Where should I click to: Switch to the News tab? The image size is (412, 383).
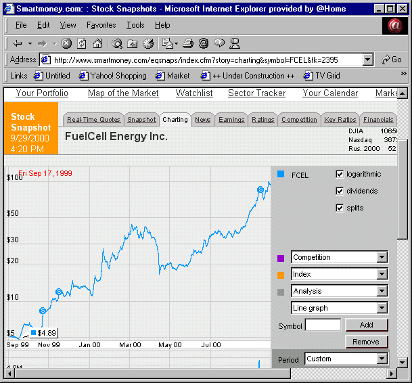pos(202,120)
